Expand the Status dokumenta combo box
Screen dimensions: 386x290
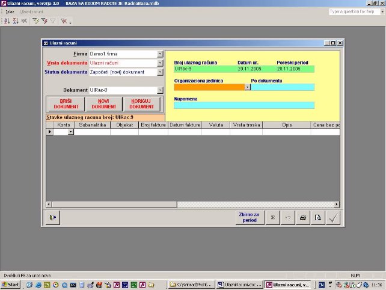click(160, 72)
